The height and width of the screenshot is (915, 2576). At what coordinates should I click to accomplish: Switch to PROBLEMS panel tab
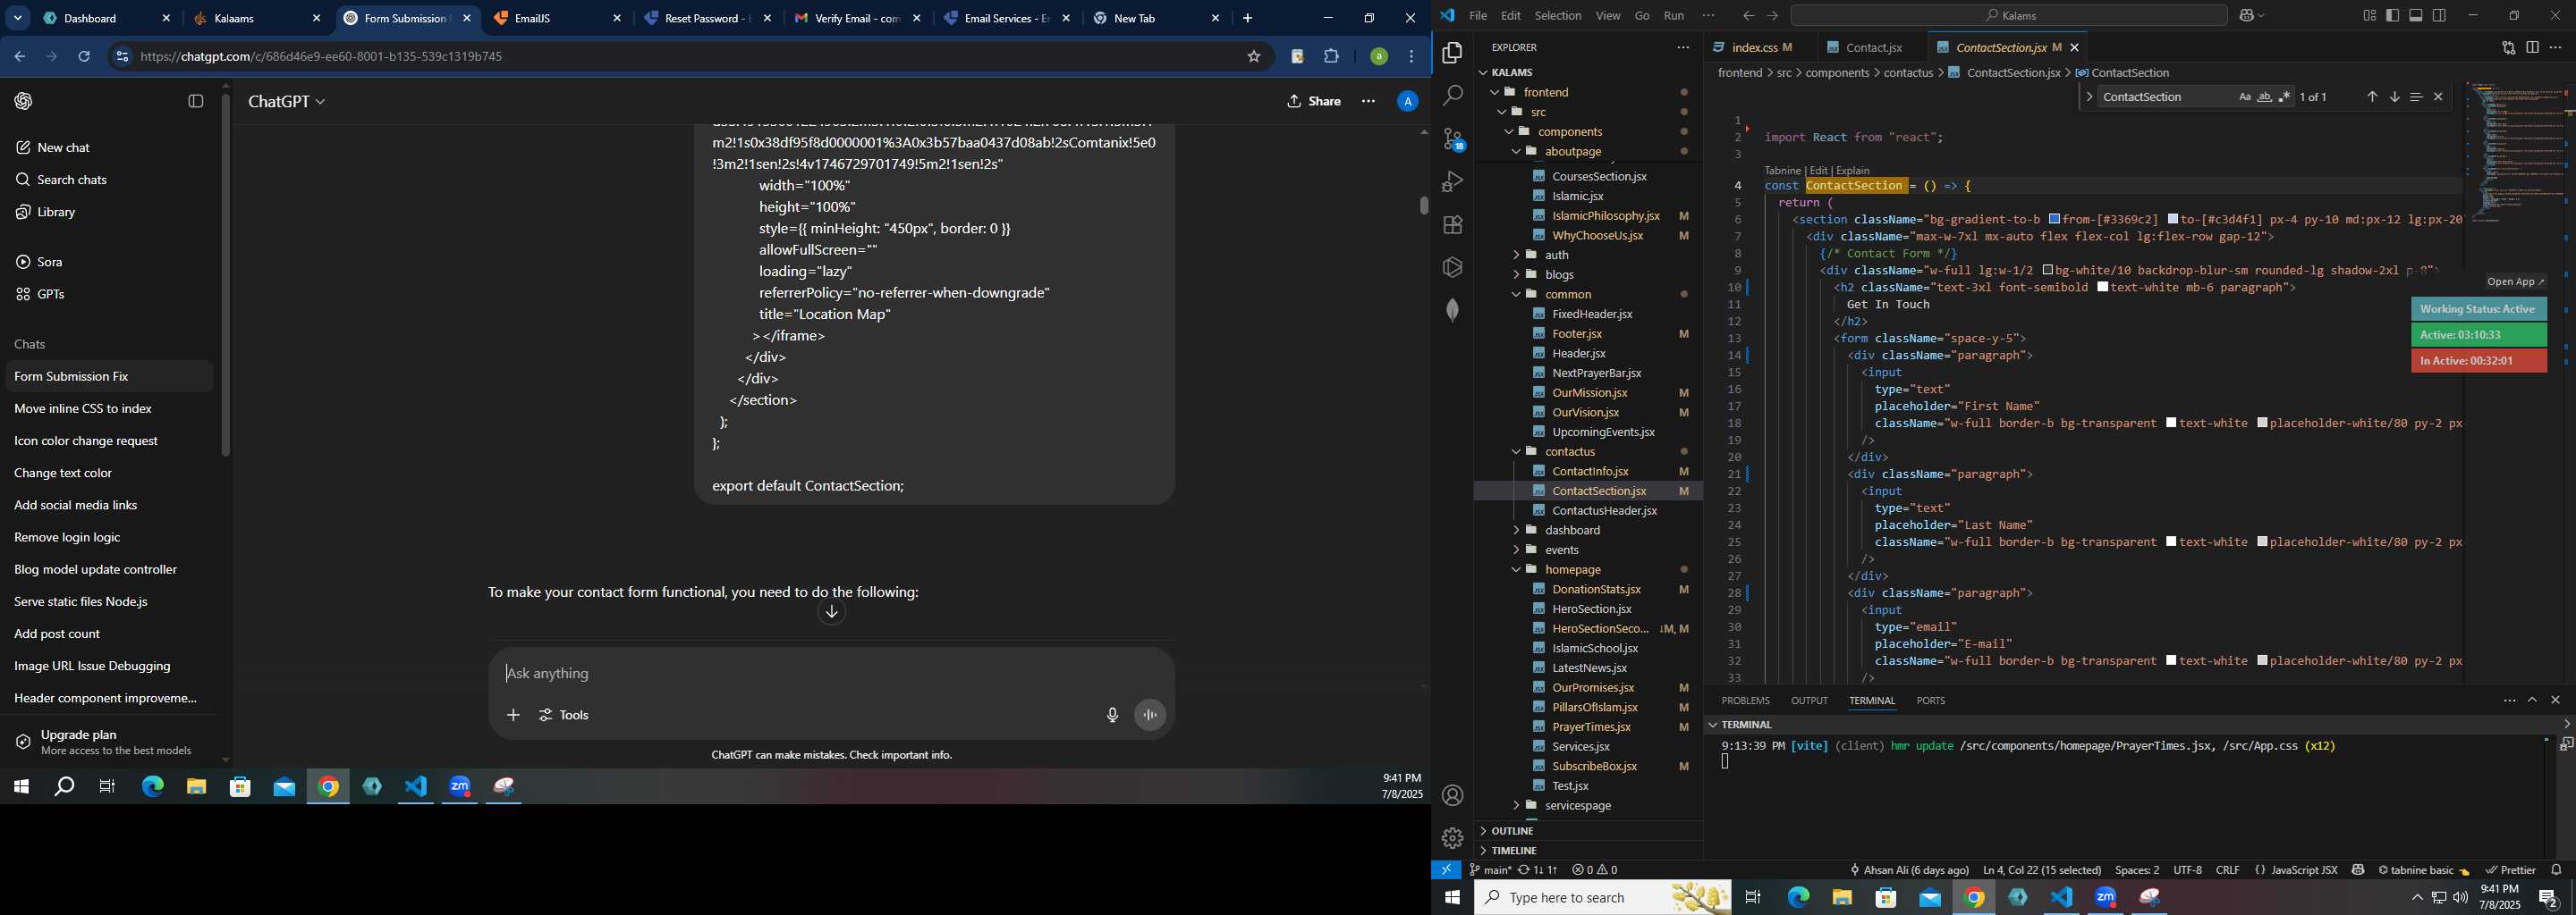point(1746,701)
